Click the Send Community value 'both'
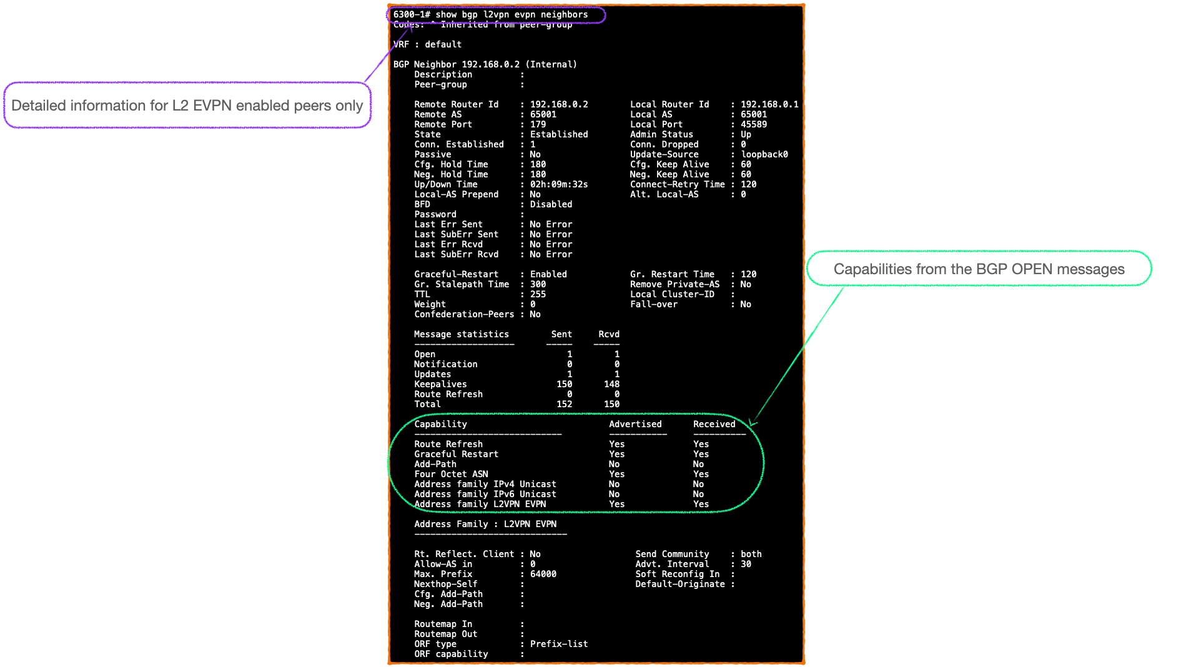Viewport: 1191px width, 667px height. coord(751,554)
